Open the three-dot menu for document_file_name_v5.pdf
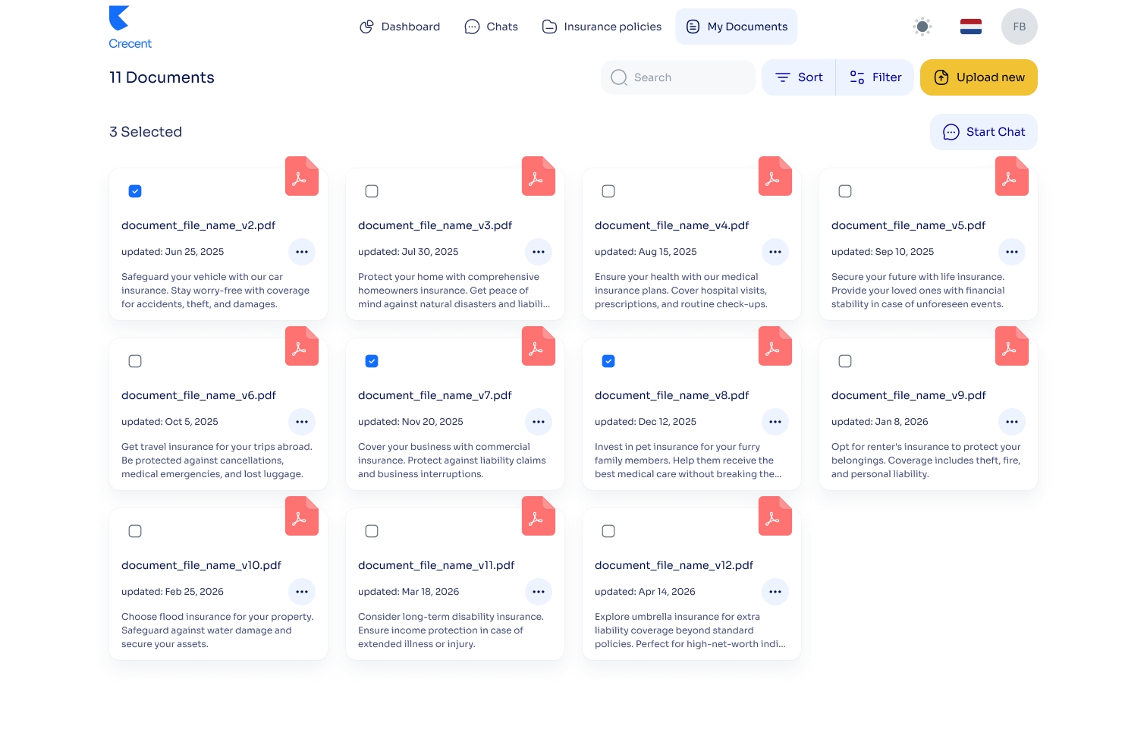 pyautogui.click(x=1012, y=252)
